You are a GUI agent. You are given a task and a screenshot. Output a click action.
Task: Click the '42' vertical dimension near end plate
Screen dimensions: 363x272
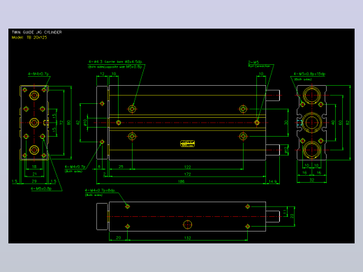point(78,122)
